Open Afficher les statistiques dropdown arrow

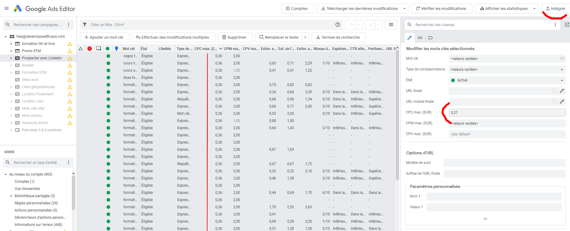pos(534,8)
